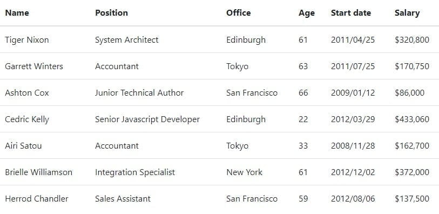
Task: Click Brielle Williamson's name
Action: coord(39,172)
